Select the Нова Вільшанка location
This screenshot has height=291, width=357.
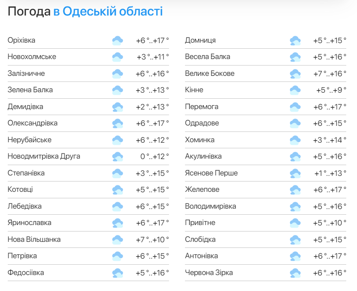point(34,240)
